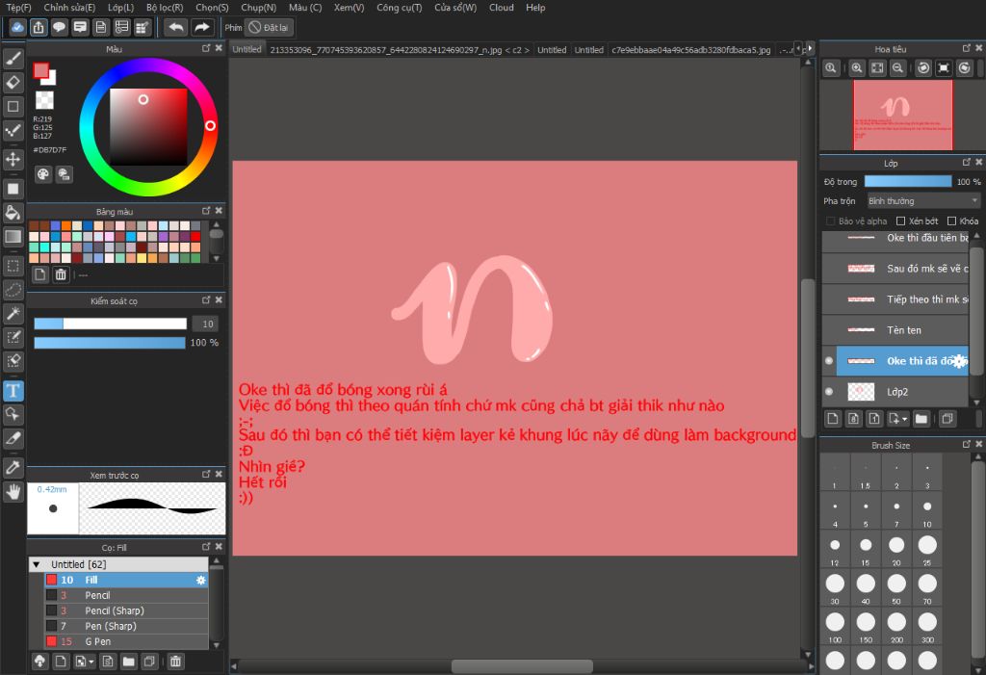Viewport: 986px width, 675px height.
Task: Choose the Lasso selection tool
Action: 13,290
